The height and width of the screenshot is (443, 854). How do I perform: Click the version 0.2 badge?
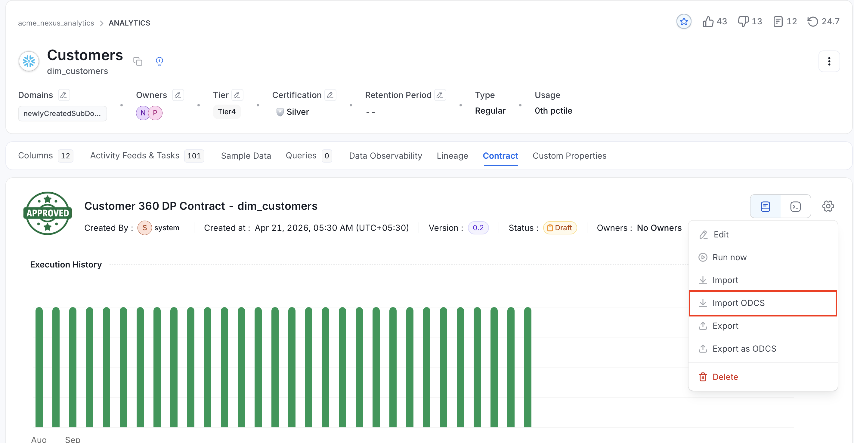point(478,228)
